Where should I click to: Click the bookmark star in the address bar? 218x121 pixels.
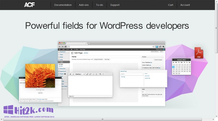153,46
